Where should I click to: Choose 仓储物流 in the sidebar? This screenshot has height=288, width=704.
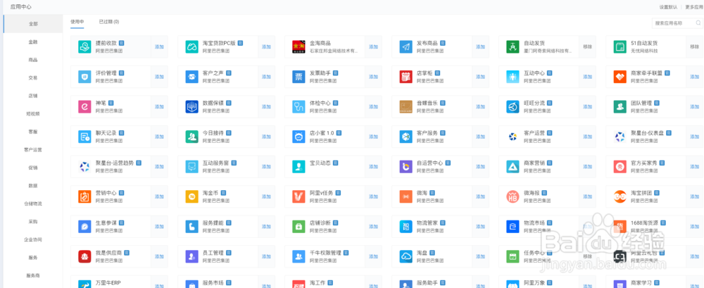click(x=33, y=204)
